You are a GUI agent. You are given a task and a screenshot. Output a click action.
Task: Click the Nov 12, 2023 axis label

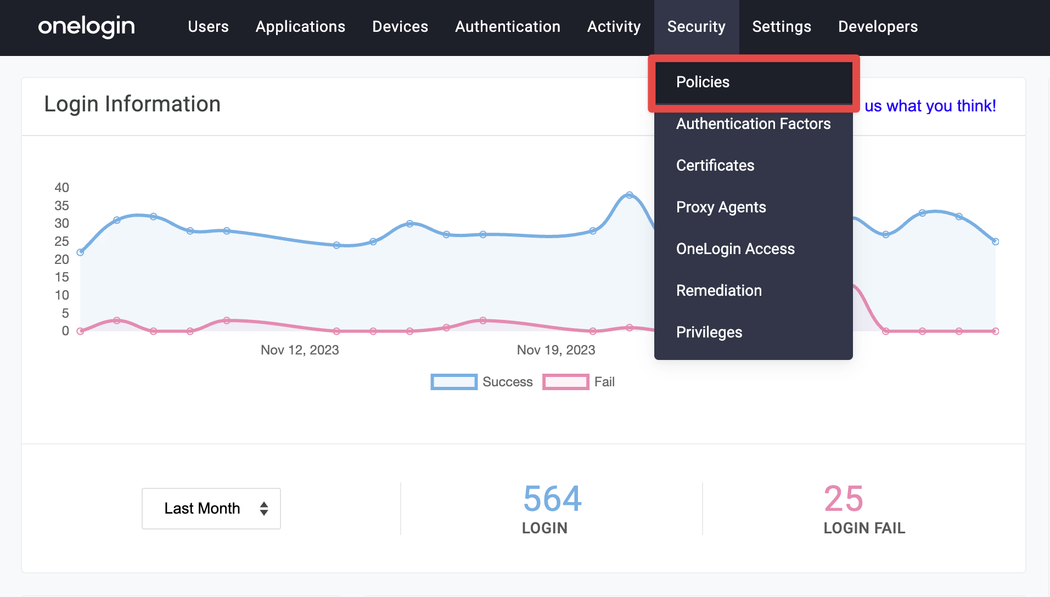(300, 350)
